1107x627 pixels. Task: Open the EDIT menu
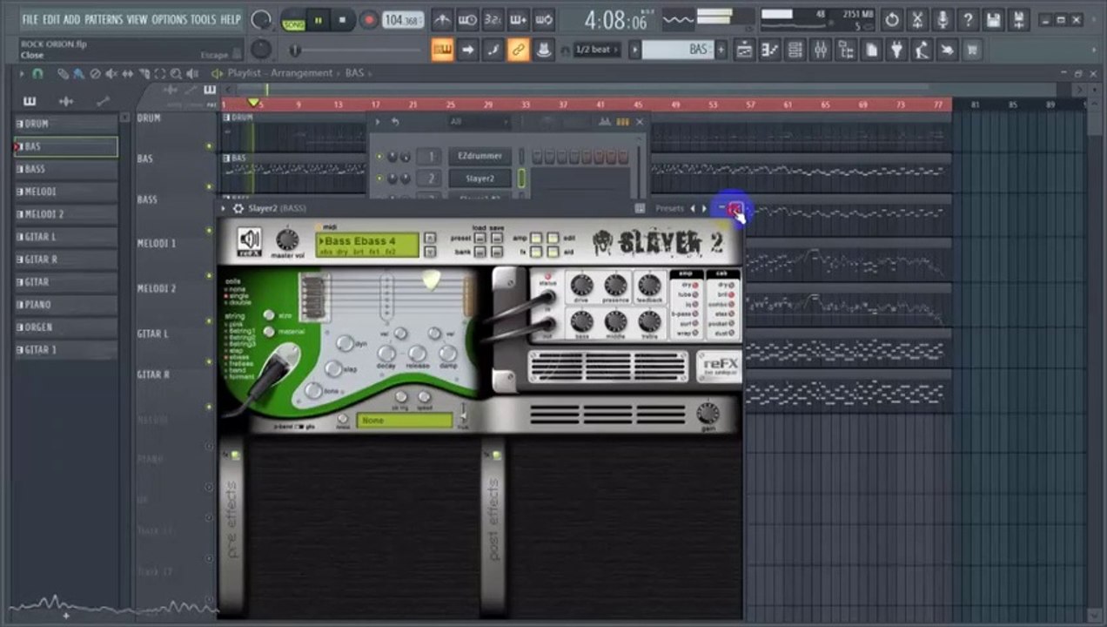(51, 19)
